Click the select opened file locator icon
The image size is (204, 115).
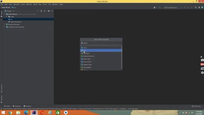pos(38,11)
